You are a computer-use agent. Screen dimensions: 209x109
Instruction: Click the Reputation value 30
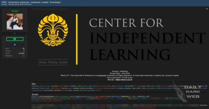[x=23, y=56]
